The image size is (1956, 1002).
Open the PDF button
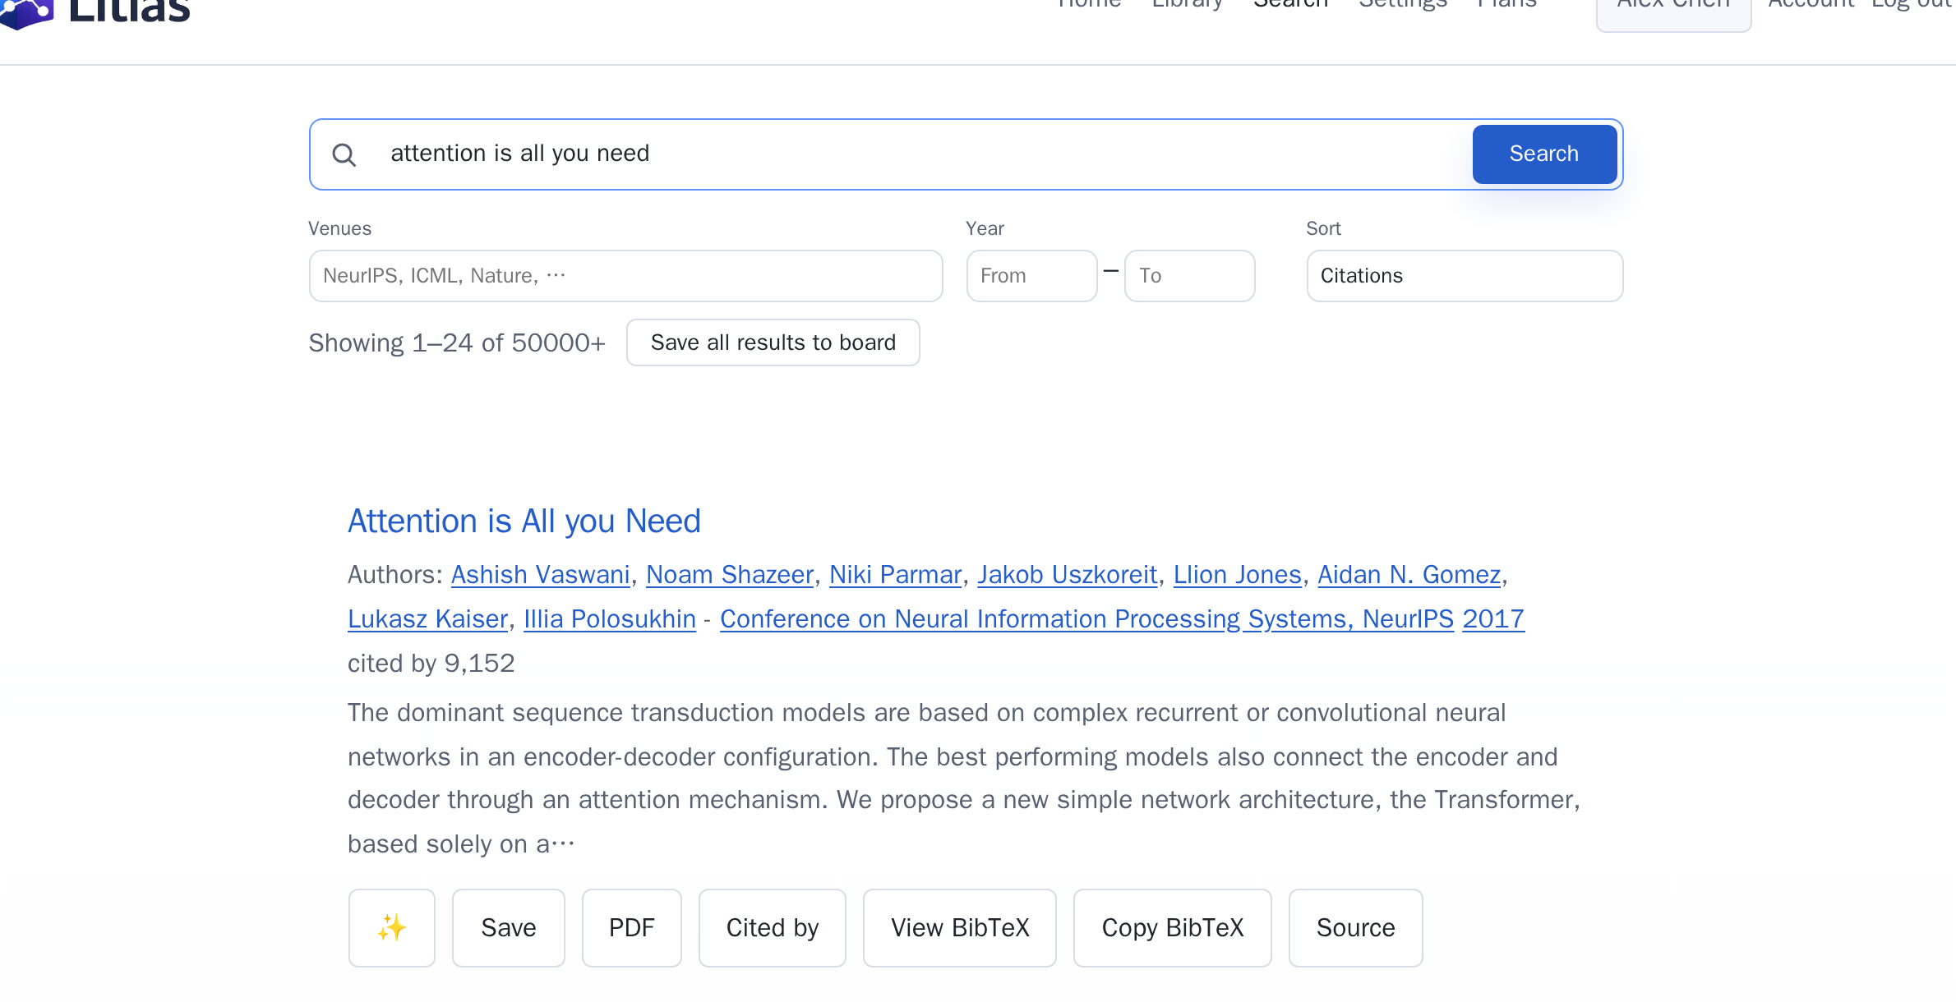631,927
